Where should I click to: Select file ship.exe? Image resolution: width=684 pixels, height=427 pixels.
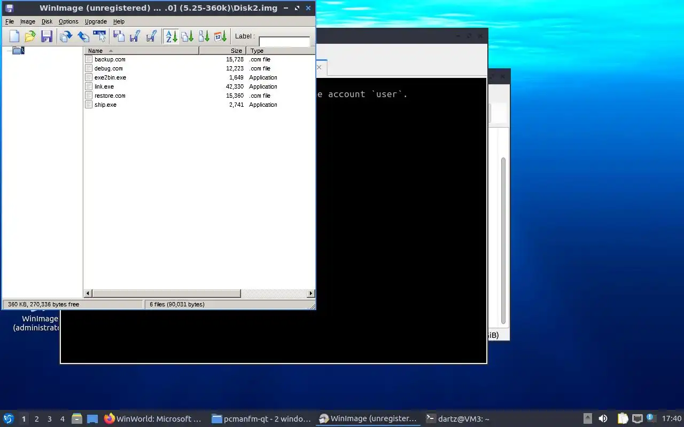tap(105, 105)
